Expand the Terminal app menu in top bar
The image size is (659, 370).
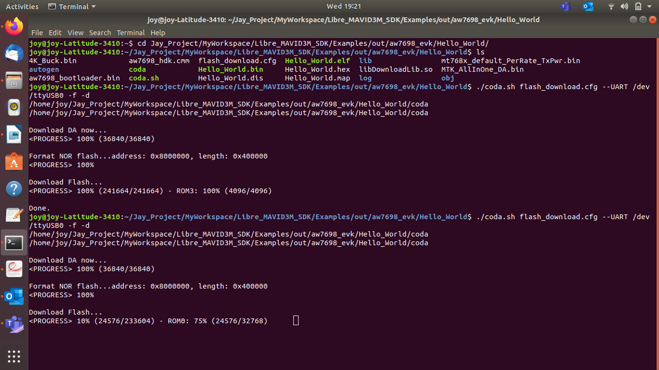pyautogui.click(x=72, y=7)
